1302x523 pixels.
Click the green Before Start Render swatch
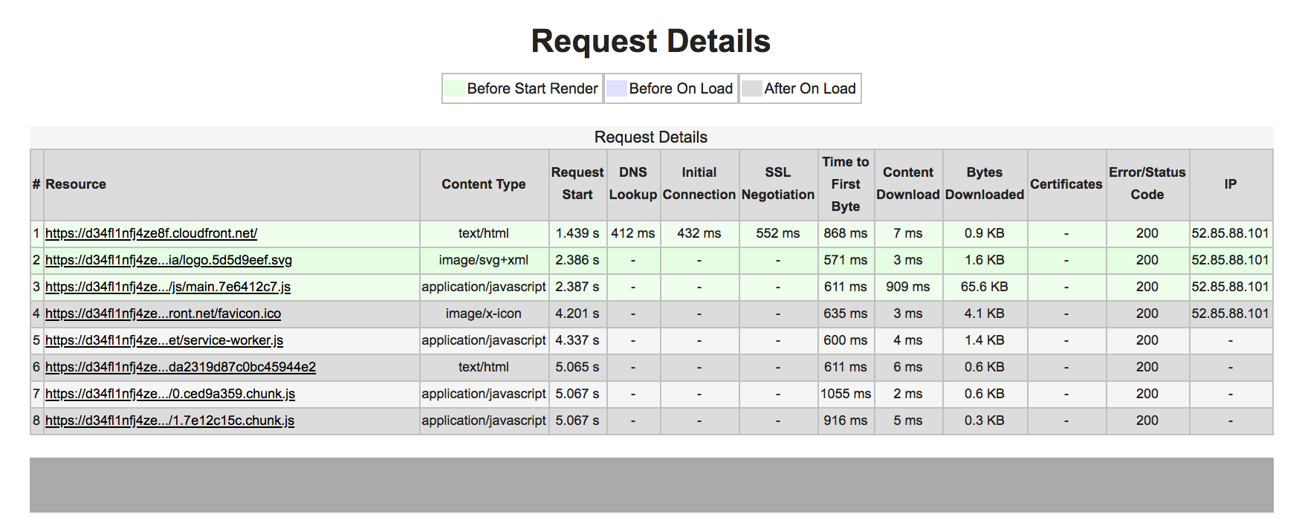click(454, 88)
